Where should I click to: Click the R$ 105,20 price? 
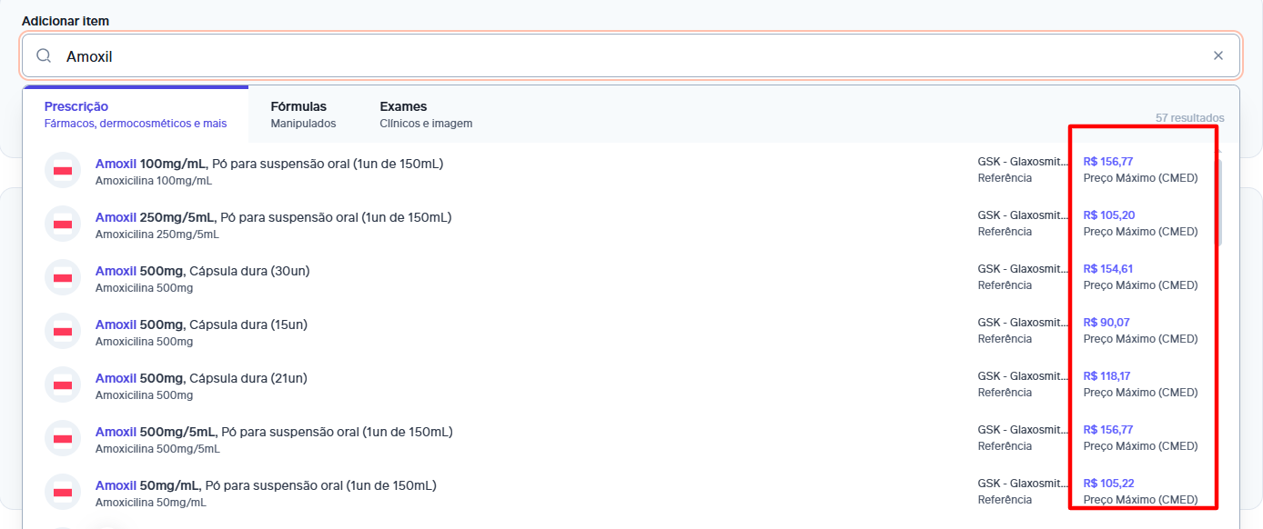1108,215
